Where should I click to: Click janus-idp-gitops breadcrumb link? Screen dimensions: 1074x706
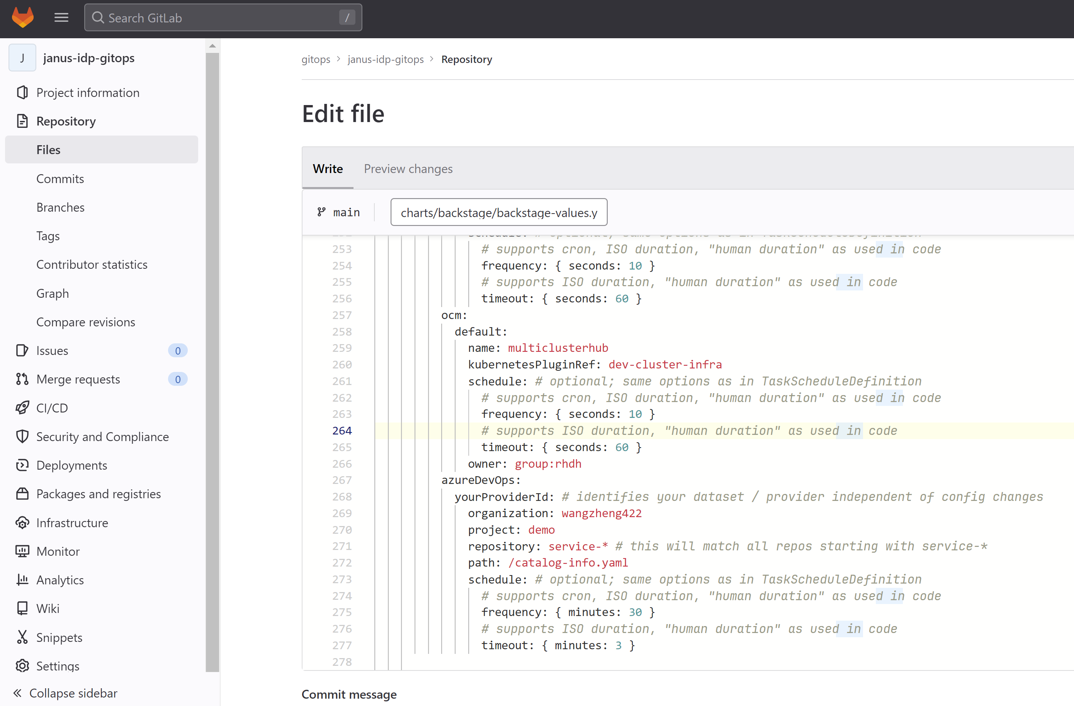point(386,59)
